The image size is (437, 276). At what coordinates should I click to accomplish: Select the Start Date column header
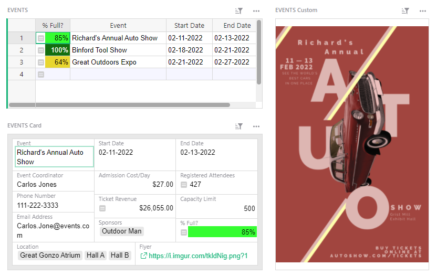189,25
